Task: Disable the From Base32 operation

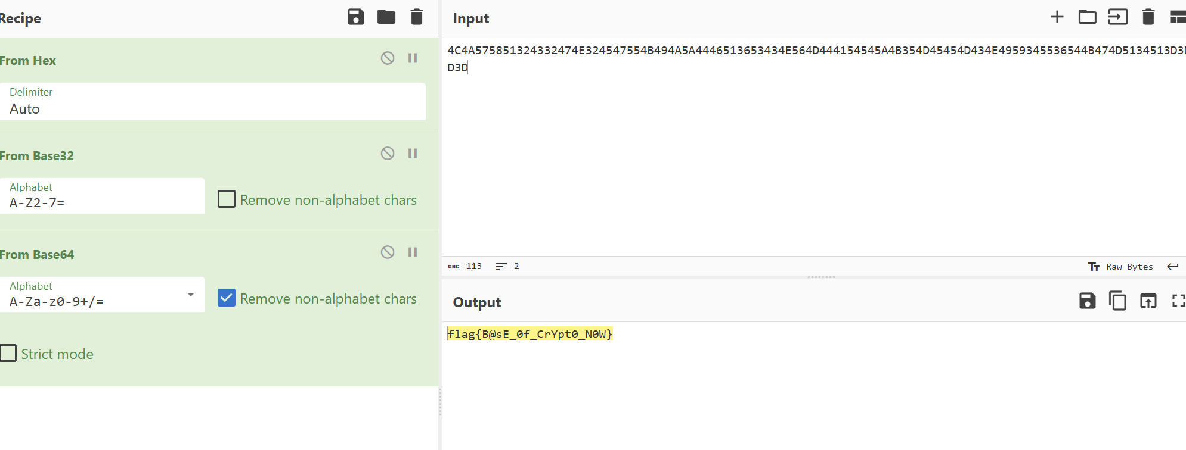Action: 388,154
